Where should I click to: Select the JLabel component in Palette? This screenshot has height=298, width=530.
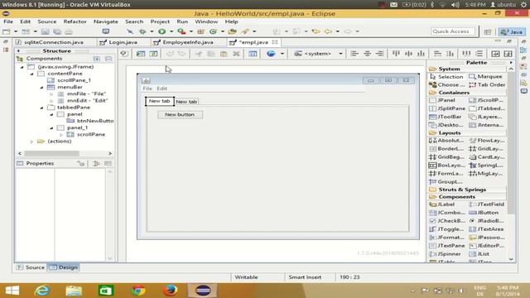[x=442, y=204]
